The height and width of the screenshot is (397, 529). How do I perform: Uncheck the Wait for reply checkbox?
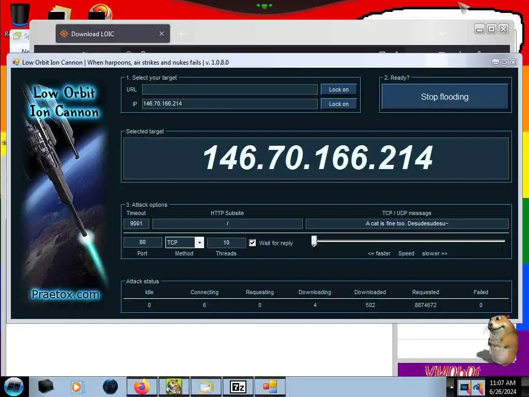click(x=252, y=243)
